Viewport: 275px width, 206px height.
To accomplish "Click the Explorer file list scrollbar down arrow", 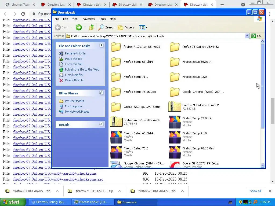I will pyautogui.click(x=262, y=165).
